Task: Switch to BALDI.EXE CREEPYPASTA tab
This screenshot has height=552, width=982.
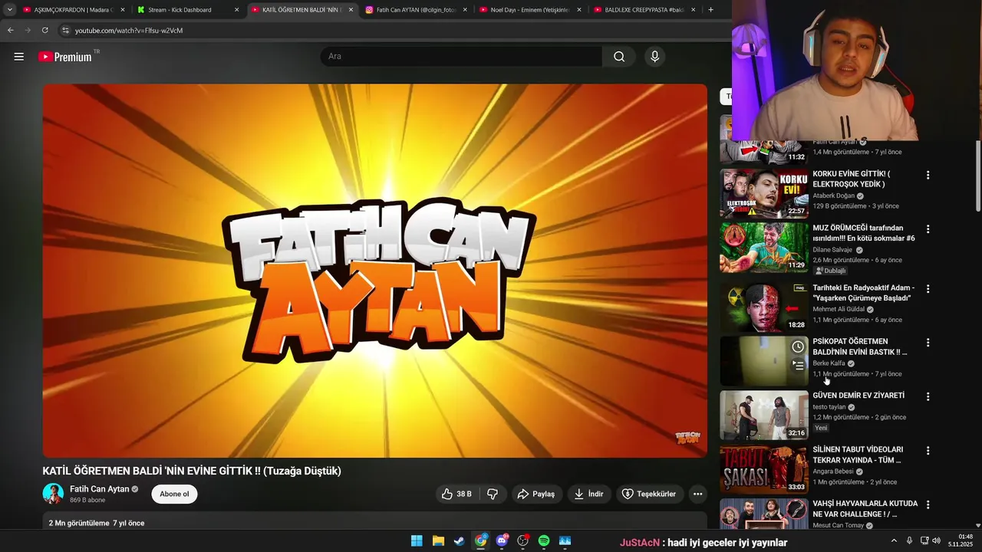Action: (x=643, y=10)
